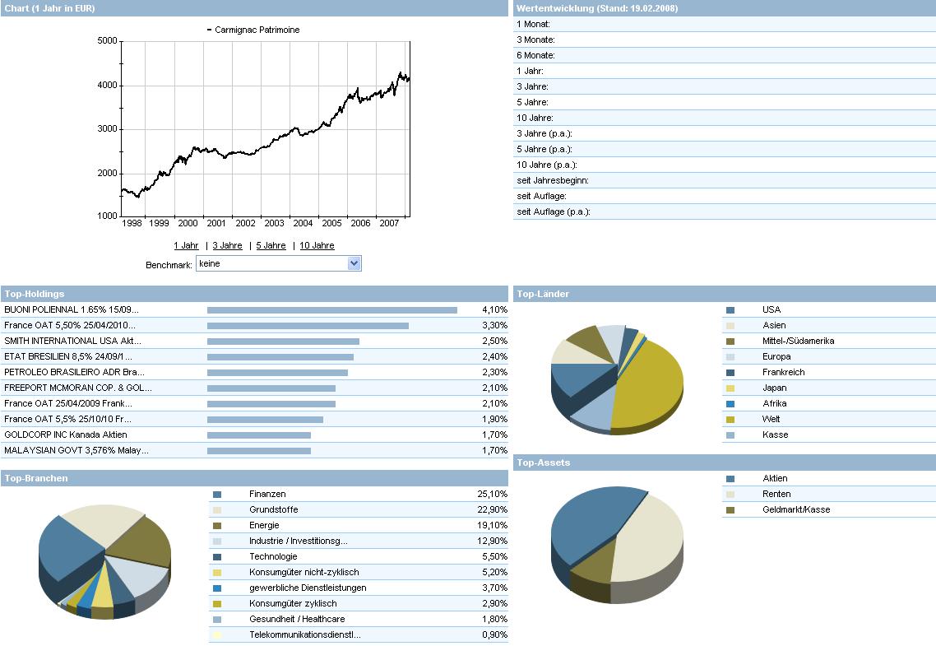Image resolution: width=936 pixels, height=646 pixels.
Task: Click the Energie legend color swatch
Action: tap(216, 526)
